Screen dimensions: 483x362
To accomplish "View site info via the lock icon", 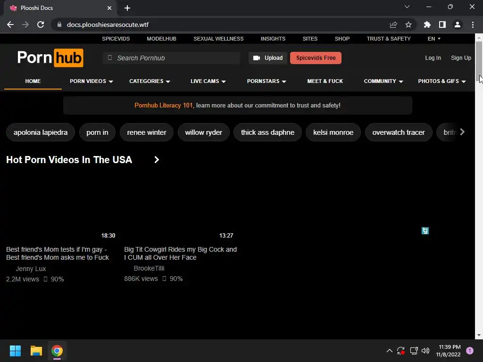I will click(59, 25).
